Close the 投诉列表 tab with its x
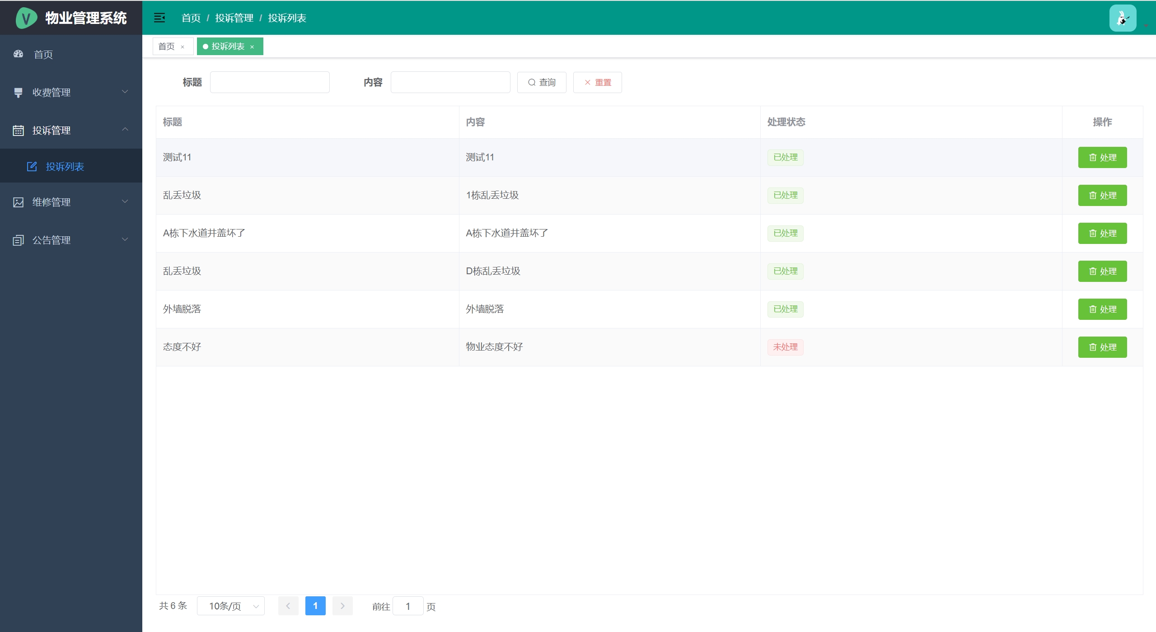 pos(252,47)
